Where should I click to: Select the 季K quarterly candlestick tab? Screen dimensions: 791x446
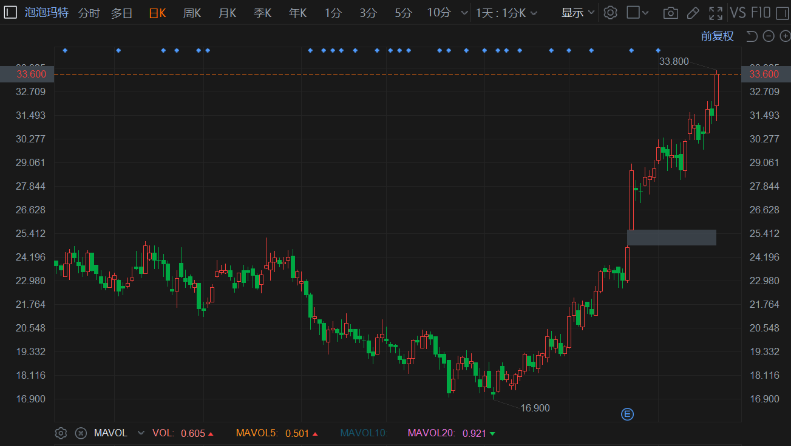(262, 13)
